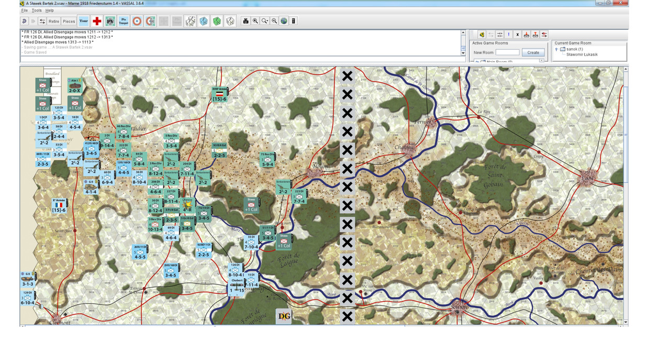The width and height of the screenshot is (670, 363).
Task: Select the XVIIIe Armée [15]-6 counter
Action: (220, 95)
